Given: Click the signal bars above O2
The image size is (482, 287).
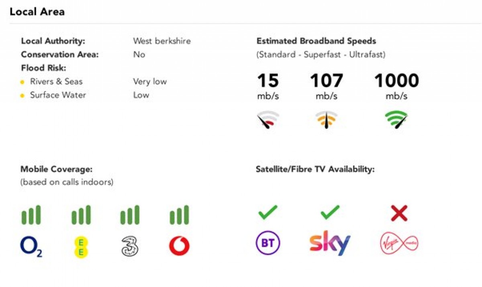Looking at the screenshot, I should 31,215.
